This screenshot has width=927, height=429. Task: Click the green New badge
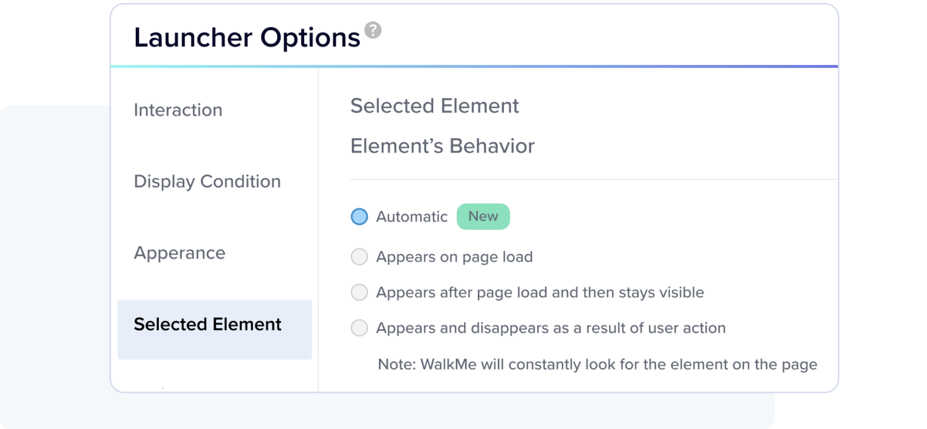pyautogui.click(x=483, y=216)
